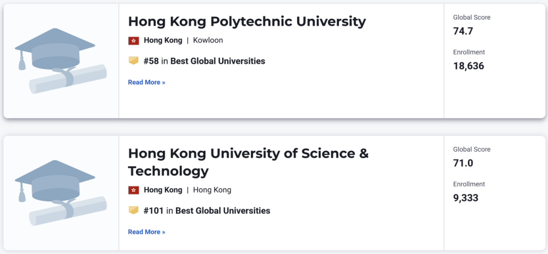
Task: Select #58 in Best Global Universities text
Action: click(204, 61)
